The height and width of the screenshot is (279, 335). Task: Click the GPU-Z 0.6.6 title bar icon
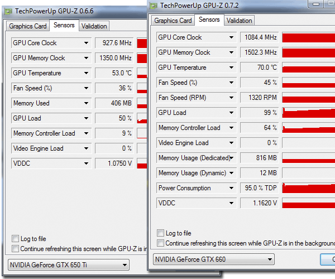[8, 11]
